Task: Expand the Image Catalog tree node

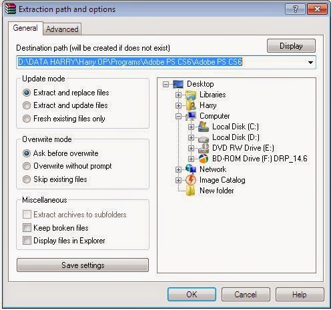Action: click(178, 180)
